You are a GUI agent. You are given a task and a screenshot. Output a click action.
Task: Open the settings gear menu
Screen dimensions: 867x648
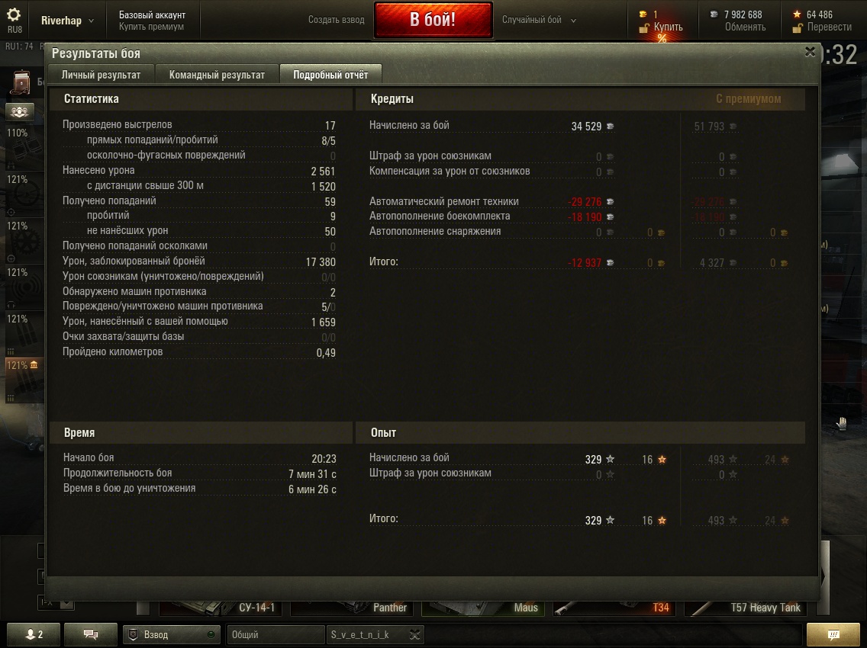point(14,15)
